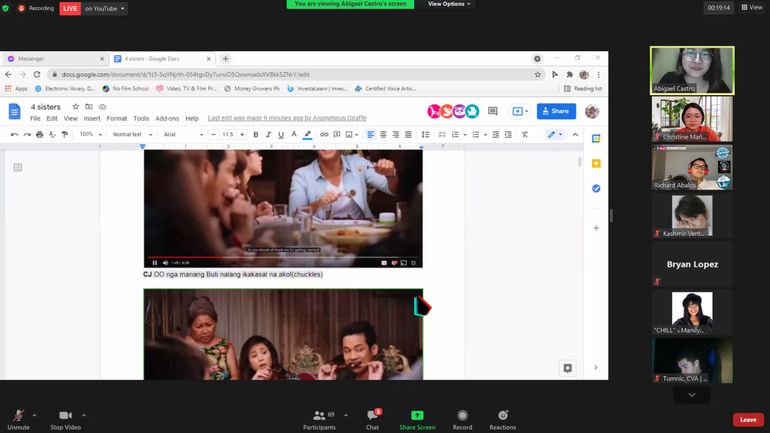Reload the Google Docs page
This screenshot has height=433, width=770.
[37, 74]
